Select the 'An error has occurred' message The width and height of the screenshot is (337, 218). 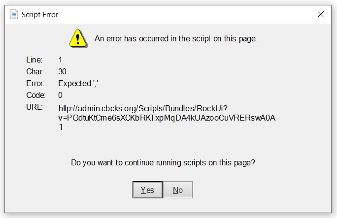click(176, 38)
